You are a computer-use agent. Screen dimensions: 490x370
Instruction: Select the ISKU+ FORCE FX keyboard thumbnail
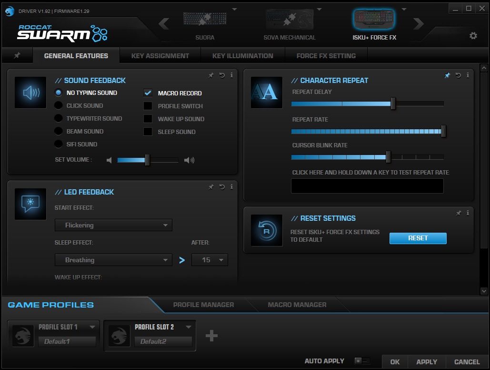point(374,19)
